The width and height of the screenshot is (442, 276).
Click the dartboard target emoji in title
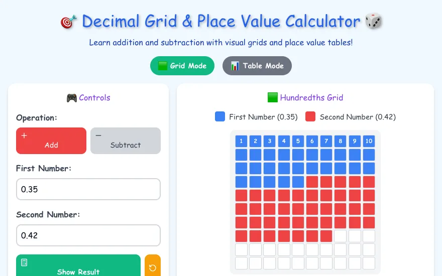click(68, 22)
